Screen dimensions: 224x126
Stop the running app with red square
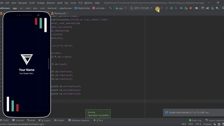coord(190,8)
